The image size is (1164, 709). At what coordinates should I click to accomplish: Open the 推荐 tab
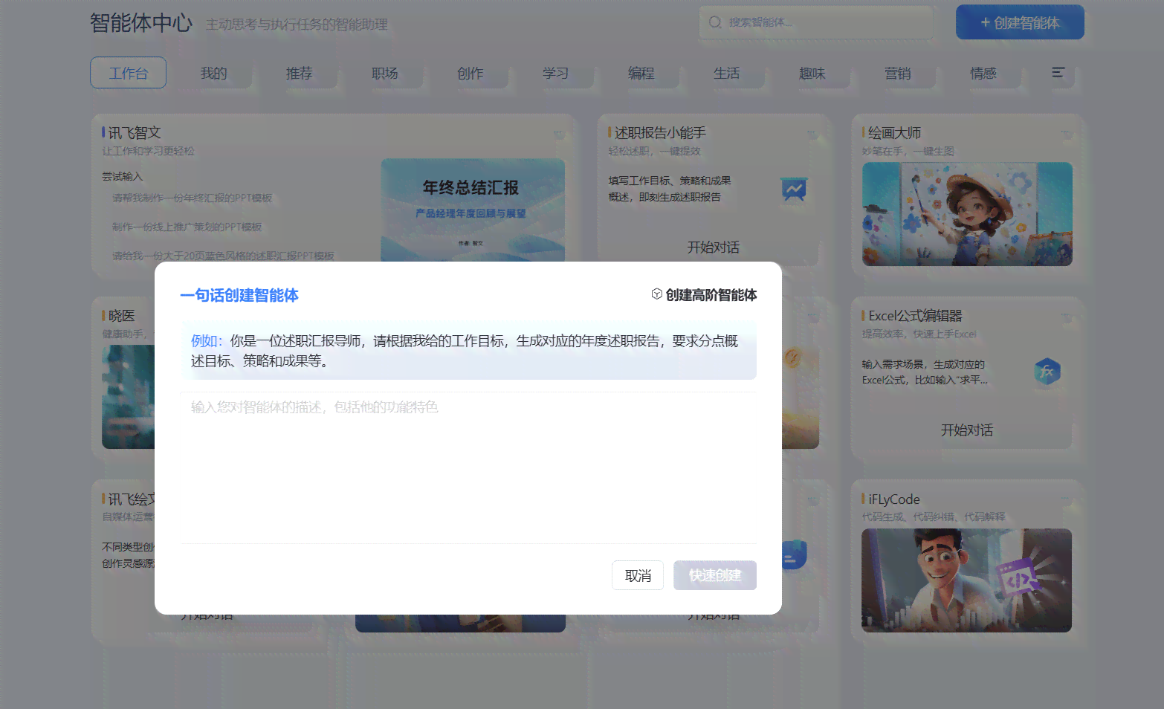[299, 73]
